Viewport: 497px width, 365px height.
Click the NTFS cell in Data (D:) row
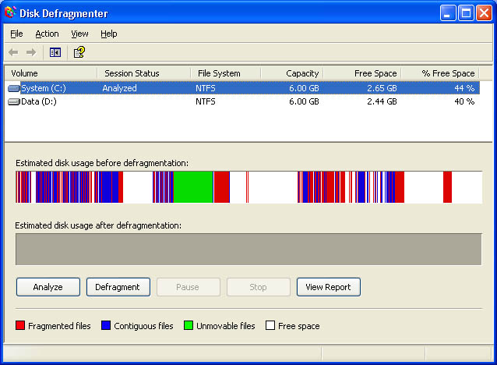coord(206,101)
